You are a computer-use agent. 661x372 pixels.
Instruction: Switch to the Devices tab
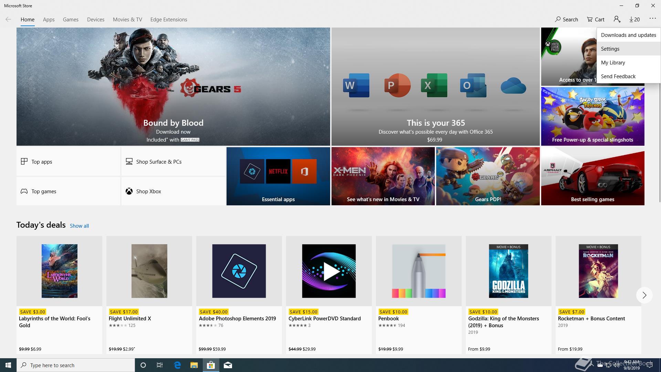[x=96, y=20]
